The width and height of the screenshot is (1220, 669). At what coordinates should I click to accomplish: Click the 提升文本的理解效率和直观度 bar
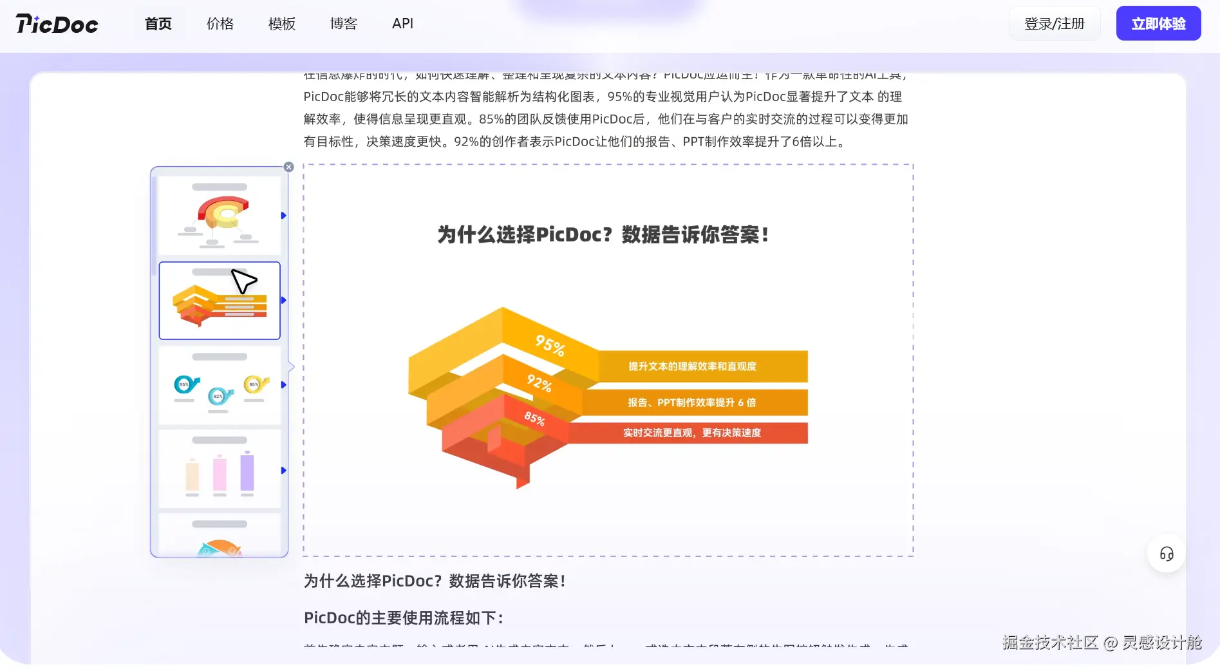coord(702,366)
